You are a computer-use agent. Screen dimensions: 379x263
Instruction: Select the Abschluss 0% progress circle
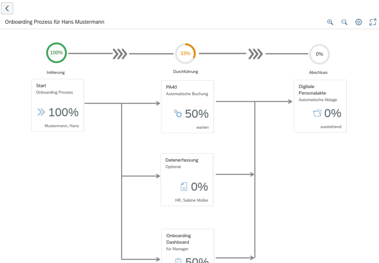tap(319, 54)
